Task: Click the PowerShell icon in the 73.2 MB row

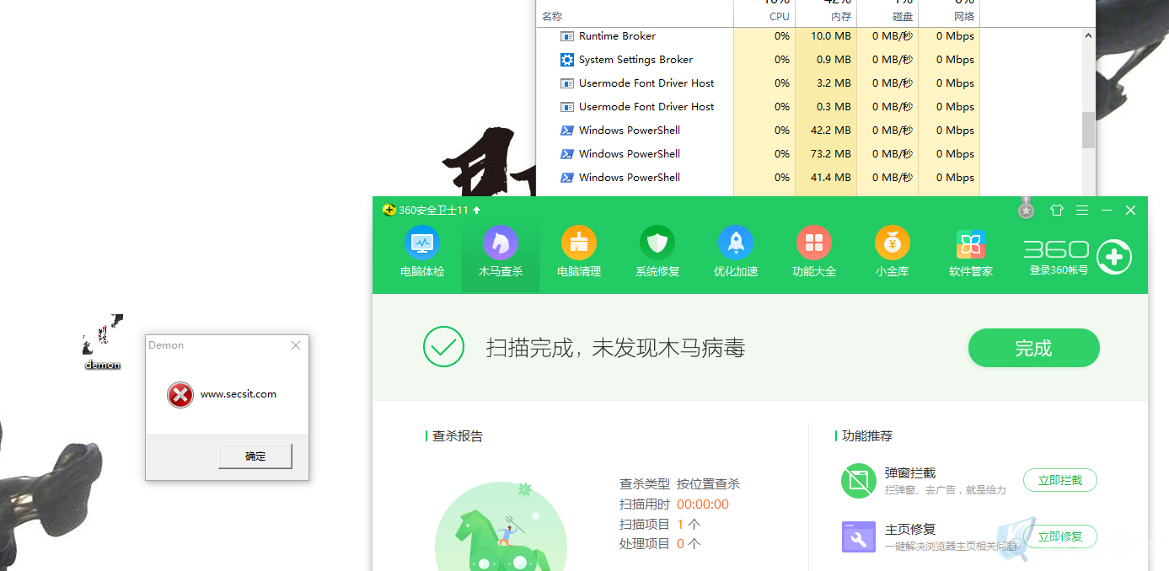Action: point(567,154)
